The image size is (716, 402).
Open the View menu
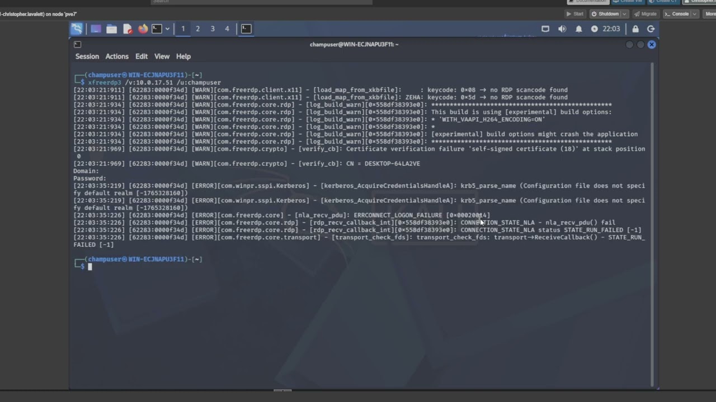[x=162, y=56]
